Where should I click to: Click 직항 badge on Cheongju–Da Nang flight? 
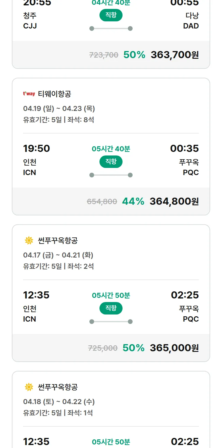coord(111,15)
